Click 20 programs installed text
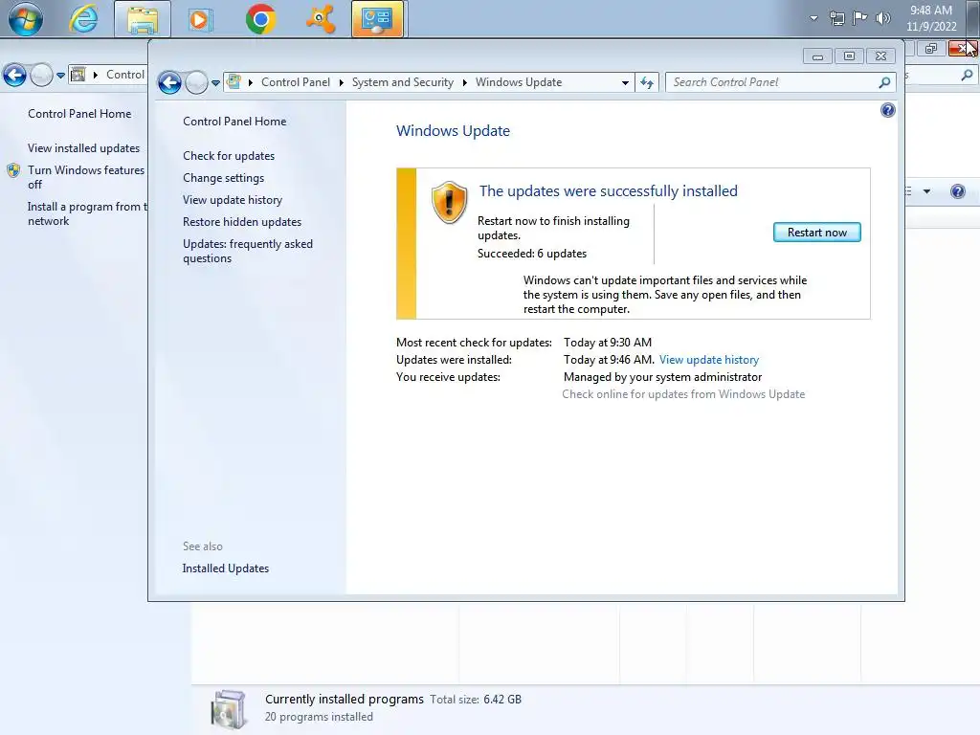The image size is (980, 735). pos(319,717)
